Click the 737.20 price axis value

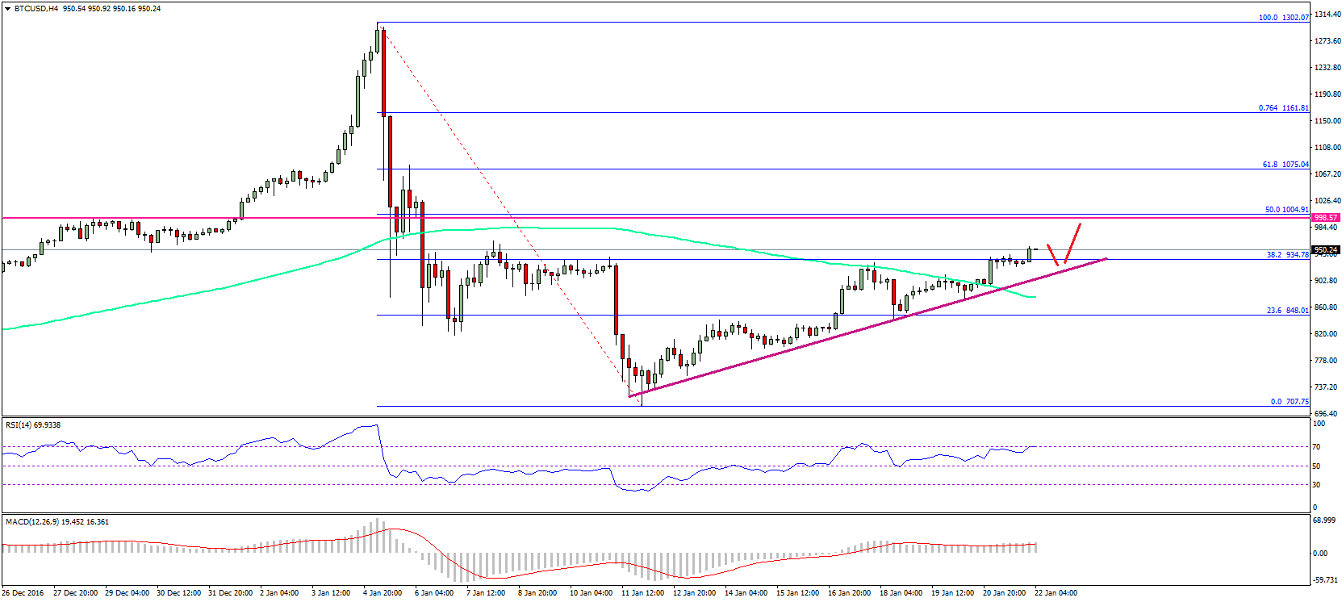(x=1327, y=387)
